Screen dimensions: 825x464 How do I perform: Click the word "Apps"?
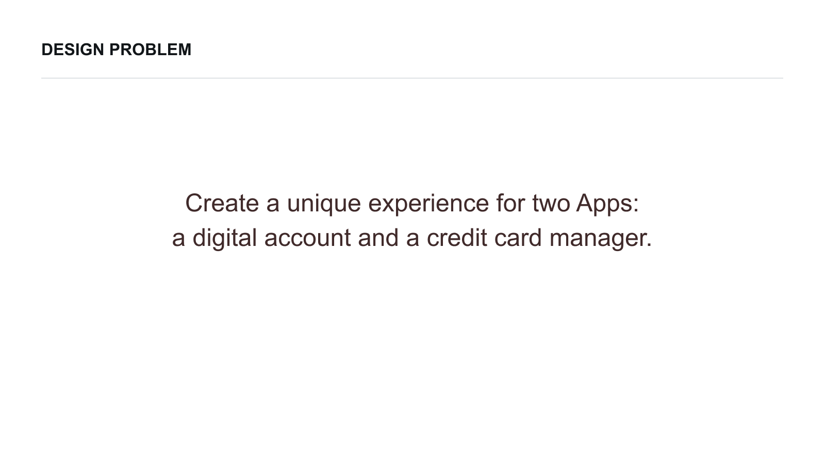604,203
